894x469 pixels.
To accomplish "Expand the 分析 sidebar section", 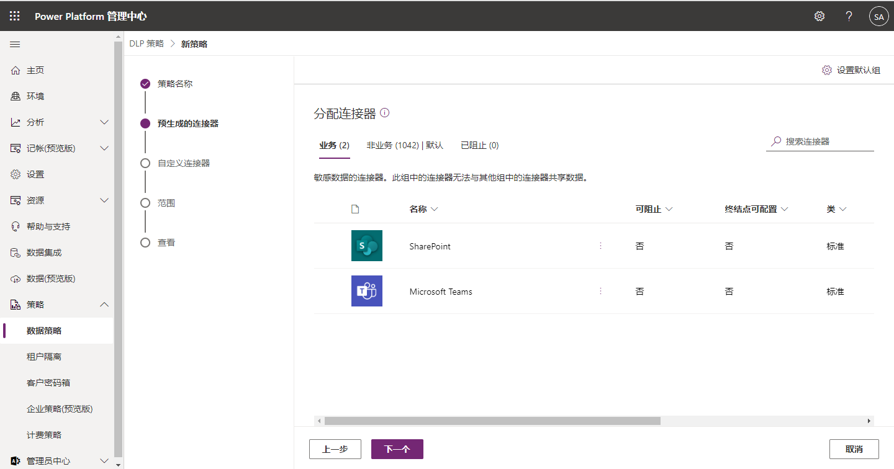I will pos(104,122).
